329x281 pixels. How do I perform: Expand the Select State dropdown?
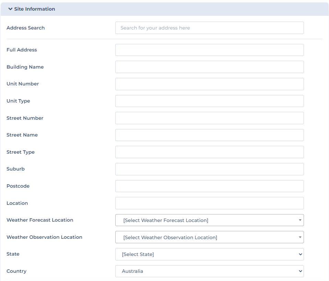pos(209,254)
